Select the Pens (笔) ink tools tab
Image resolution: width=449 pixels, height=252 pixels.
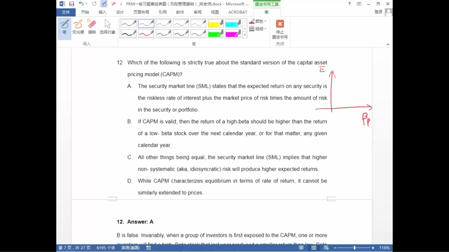click(x=267, y=12)
